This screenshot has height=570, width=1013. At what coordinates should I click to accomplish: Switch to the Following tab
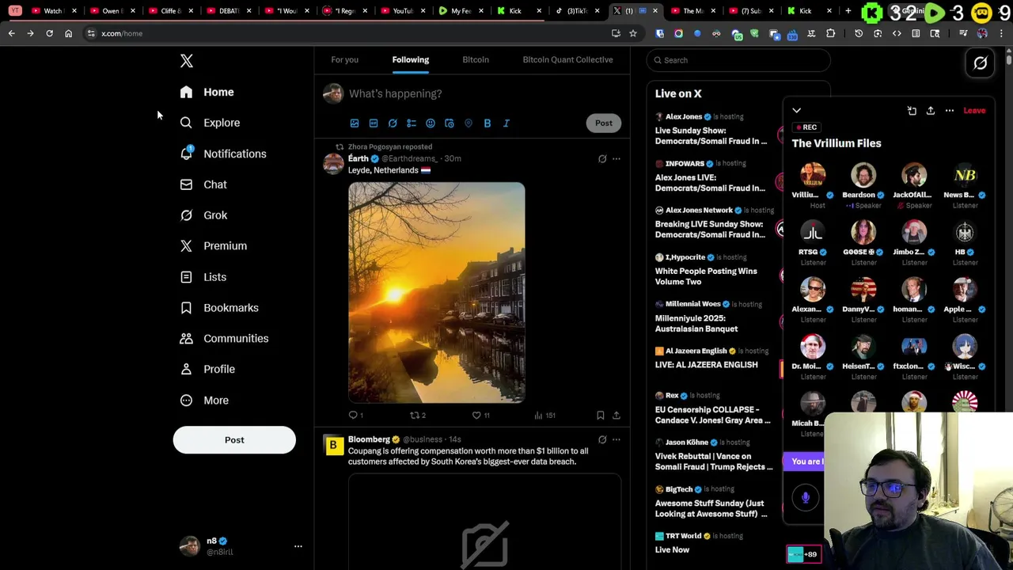[x=410, y=59]
